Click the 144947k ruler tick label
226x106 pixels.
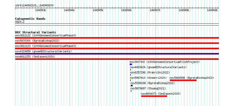pos(155,10)
